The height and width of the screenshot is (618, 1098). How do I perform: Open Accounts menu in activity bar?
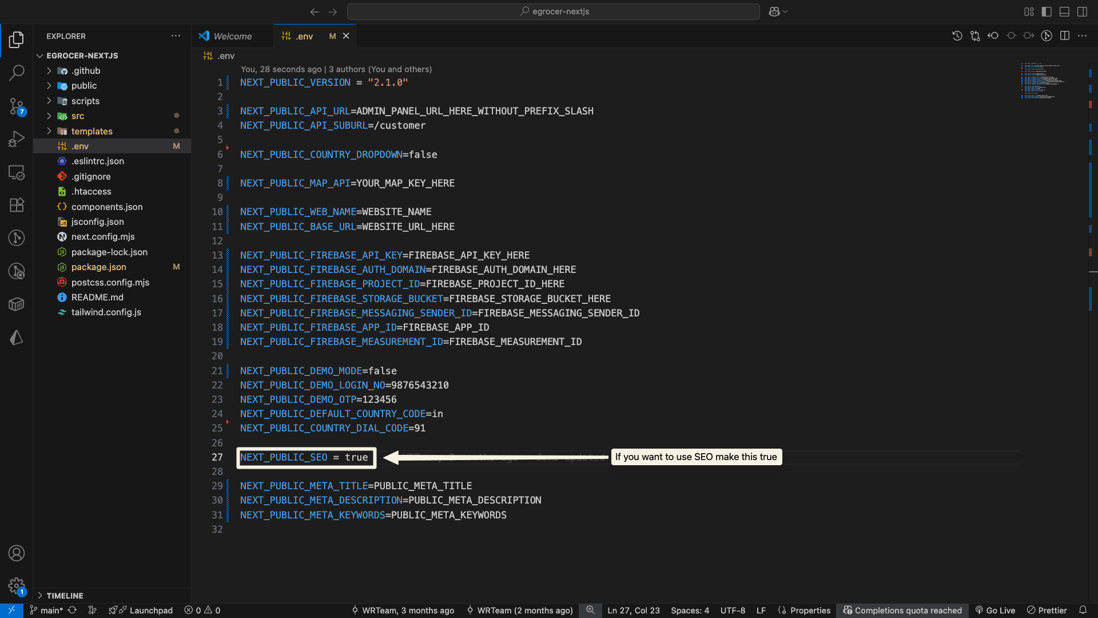[17, 553]
